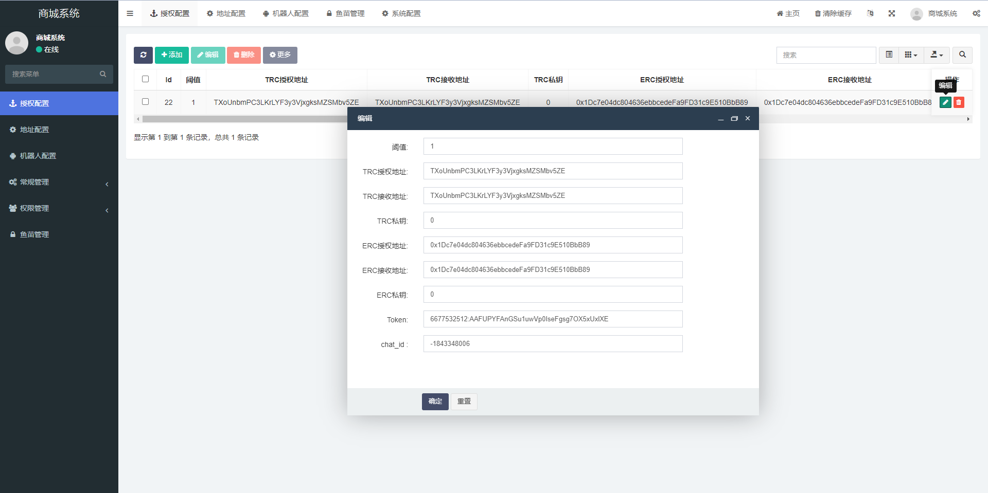Viewport: 988px width, 493px height.
Task: Open the export dropdown button
Action: tap(937, 55)
